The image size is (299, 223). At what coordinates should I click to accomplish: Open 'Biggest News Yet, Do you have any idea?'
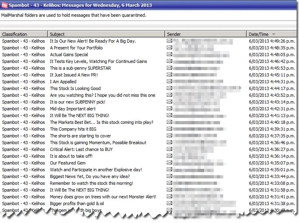(90, 176)
